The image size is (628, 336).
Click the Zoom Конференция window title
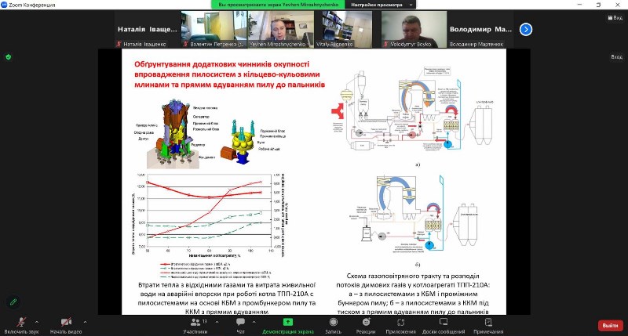[32, 5]
